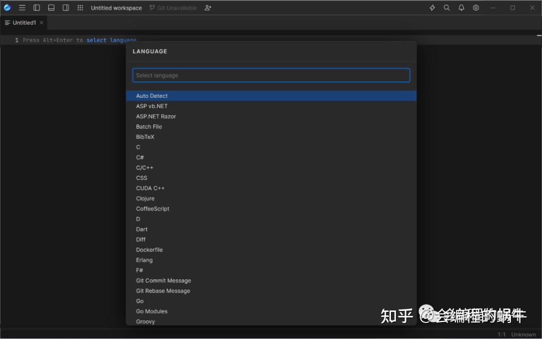The image size is (542, 339).
Task: Select Dockerfile from the language list
Action: click(150, 249)
